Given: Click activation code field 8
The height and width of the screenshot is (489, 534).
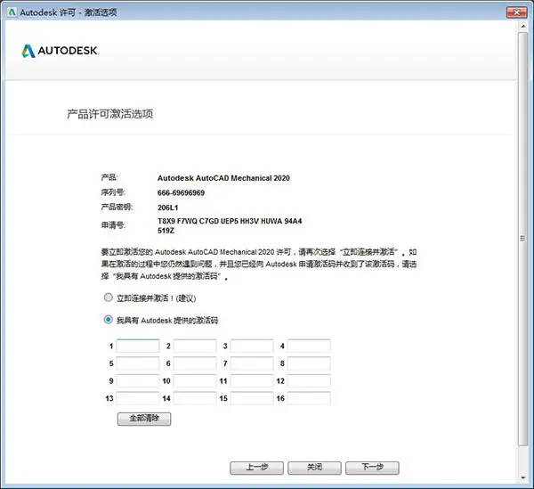Looking at the screenshot, I should click(309, 363).
